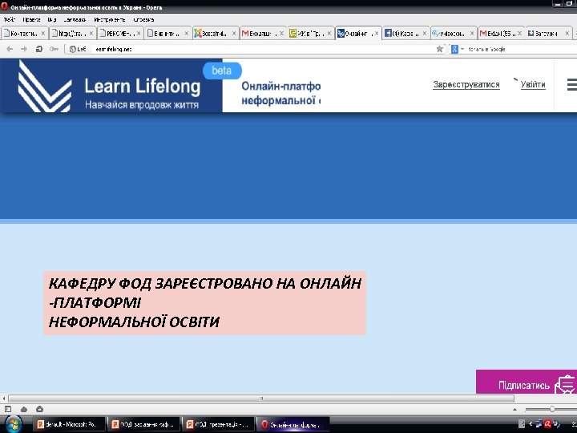The image size is (577, 433).
Task: Click the scrollbar left arrow
Action: pyautogui.click(x=4, y=399)
